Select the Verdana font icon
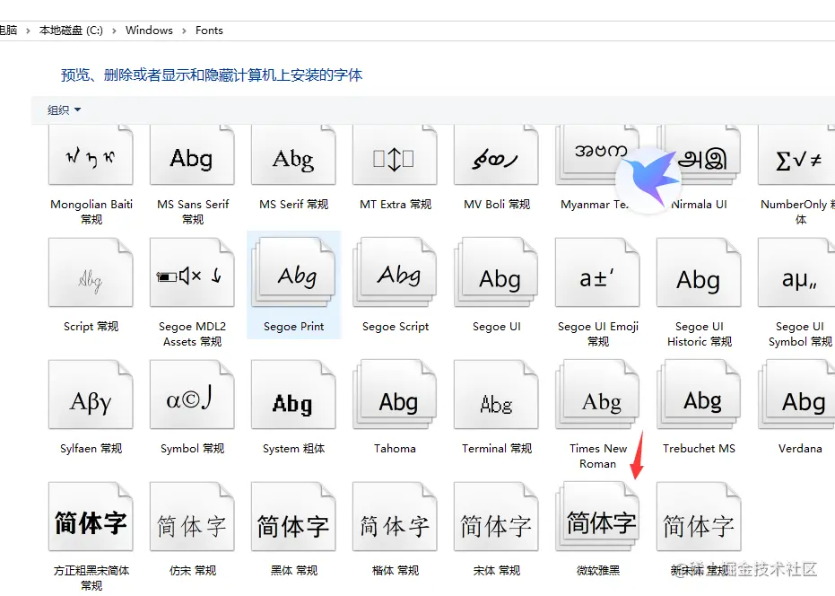 pos(797,394)
